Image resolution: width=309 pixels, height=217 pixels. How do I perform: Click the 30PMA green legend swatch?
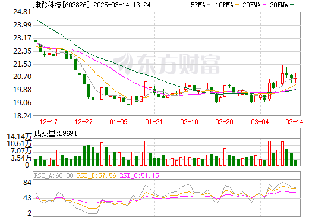tap(292, 5)
